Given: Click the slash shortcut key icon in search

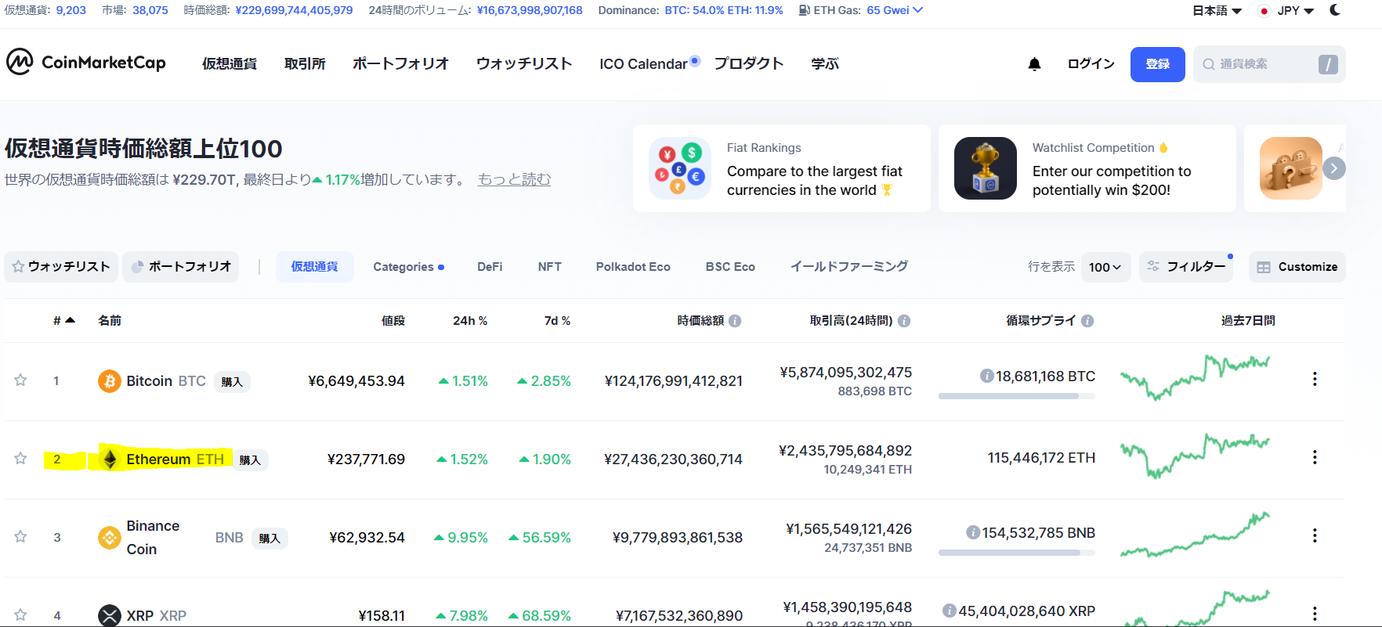Looking at the screenshot, I should tap(1328, 64).
